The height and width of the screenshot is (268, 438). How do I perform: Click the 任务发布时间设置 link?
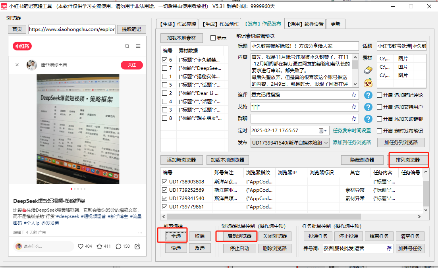351,131
